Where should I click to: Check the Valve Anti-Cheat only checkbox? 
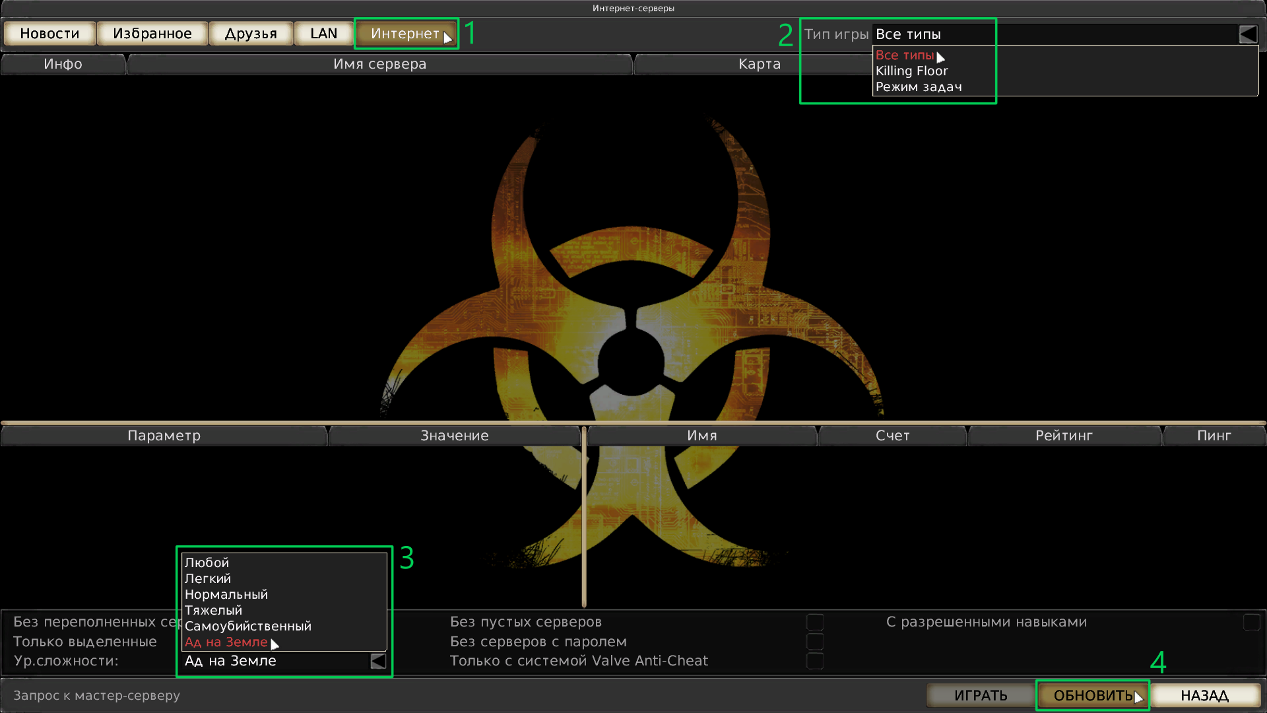[815, 661]
